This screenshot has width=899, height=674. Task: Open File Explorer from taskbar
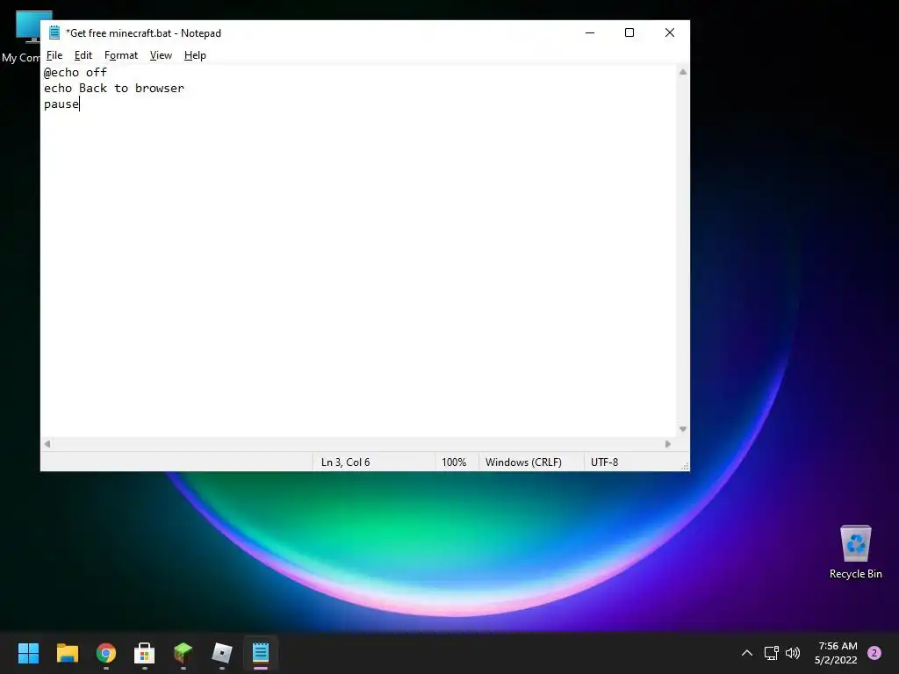(67, 653)
